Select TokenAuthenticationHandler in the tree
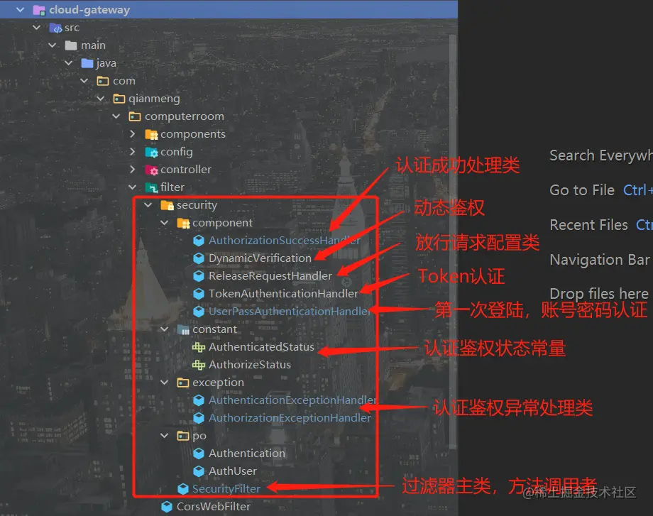 [283, 294]
